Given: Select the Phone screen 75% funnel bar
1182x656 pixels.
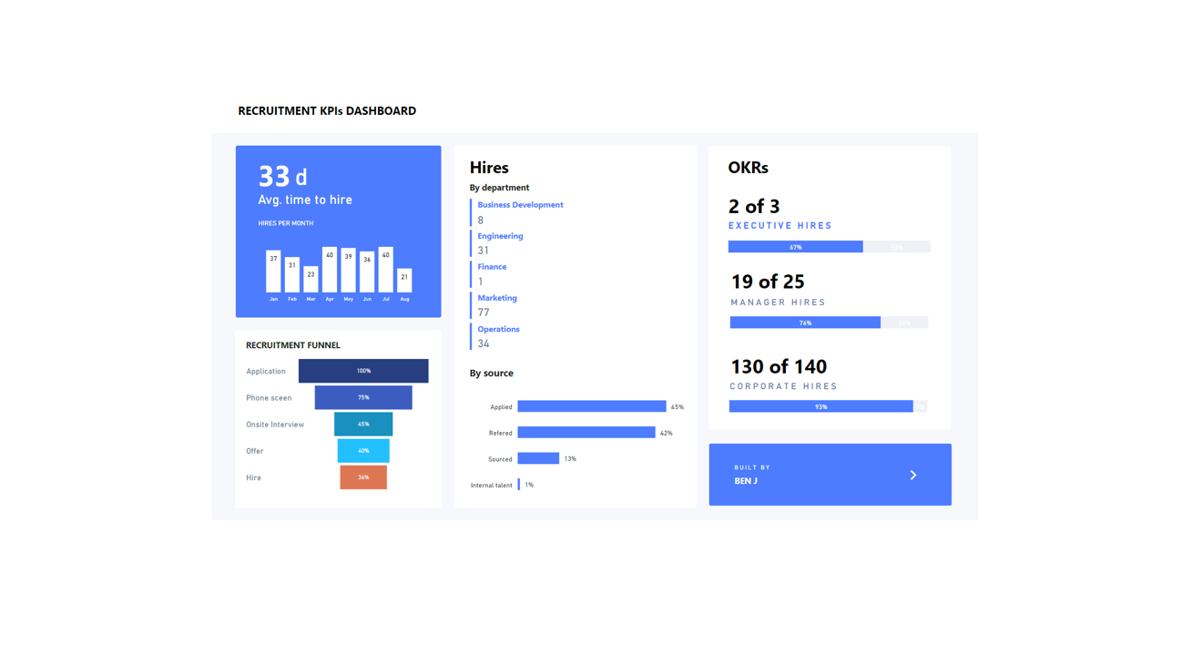Looking at the screenshot, I should (x=363, y=397).
